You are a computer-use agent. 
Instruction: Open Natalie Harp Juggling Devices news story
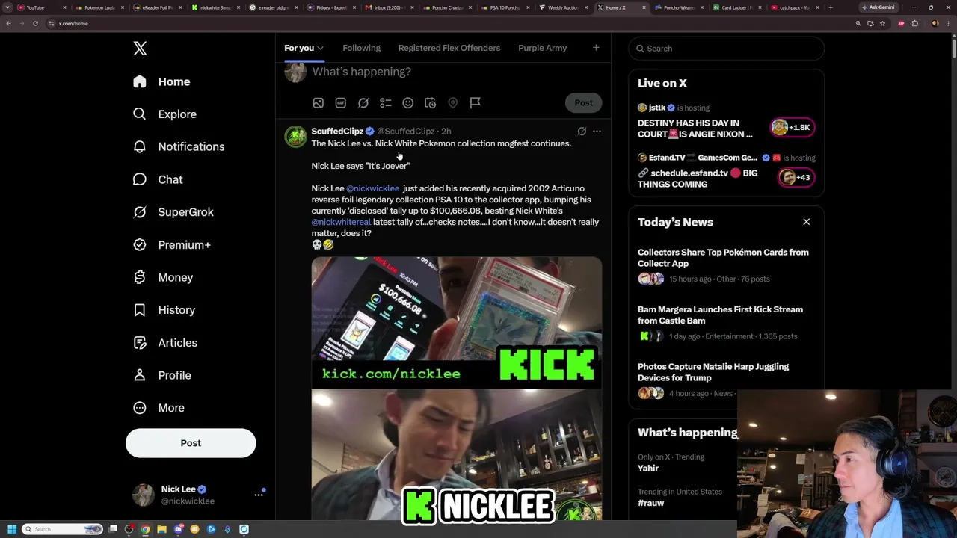[x=727, y=380]
